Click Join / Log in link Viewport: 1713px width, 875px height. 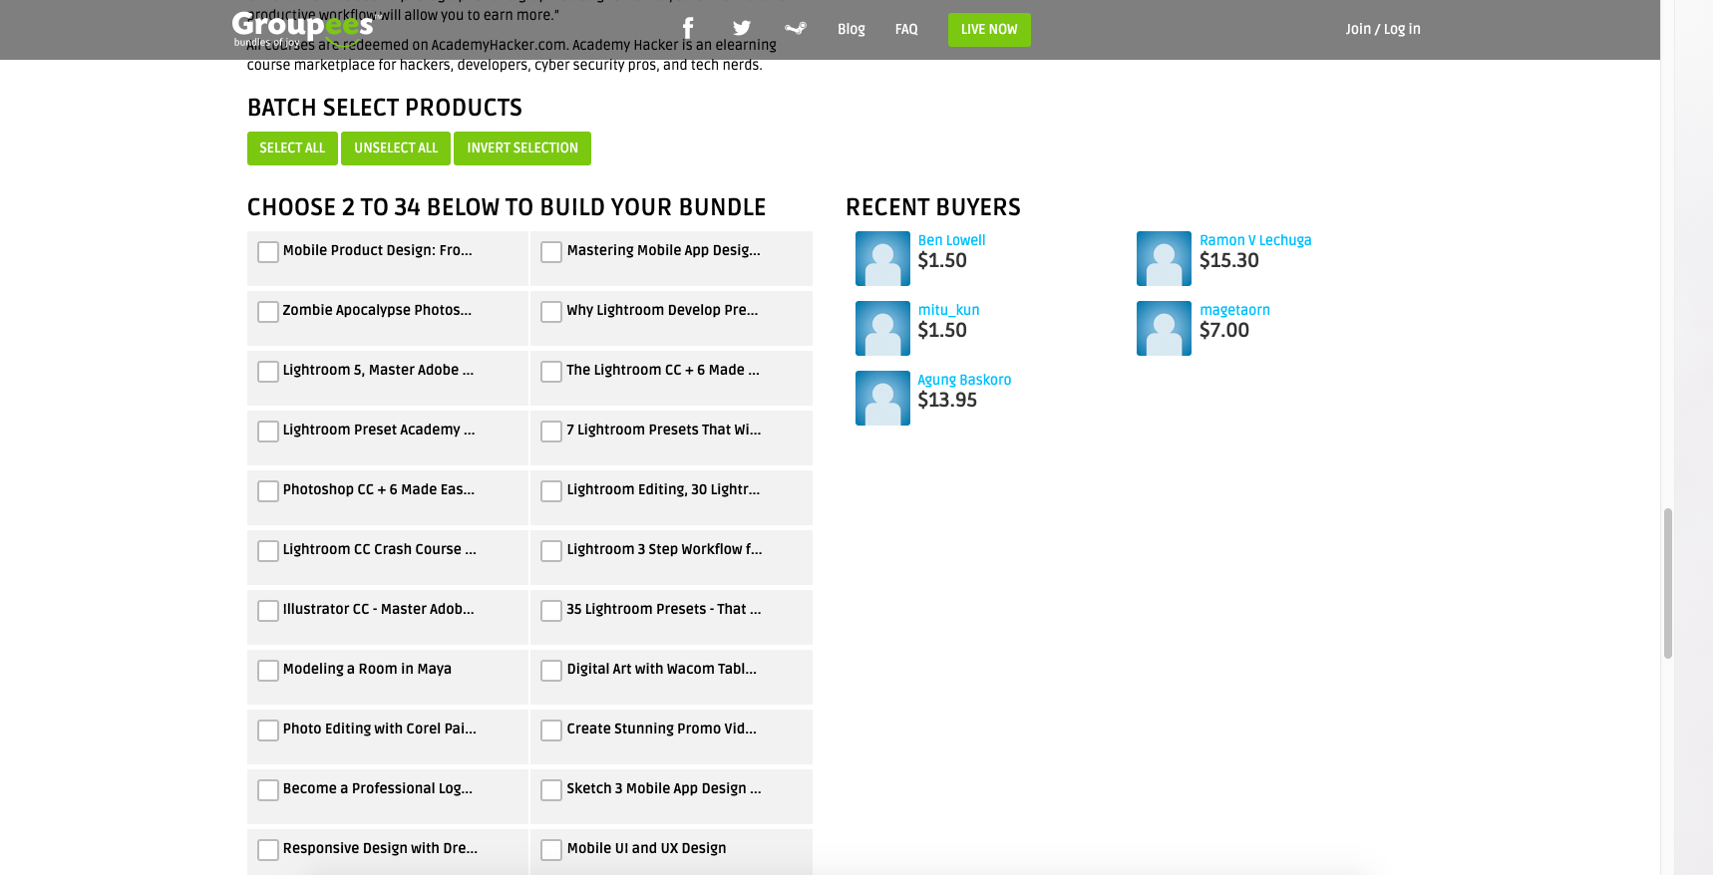tap(1383, 29)
